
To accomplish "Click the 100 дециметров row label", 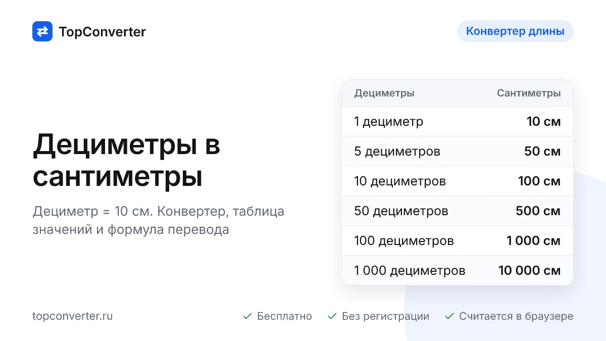I will (x=404, y=240).
